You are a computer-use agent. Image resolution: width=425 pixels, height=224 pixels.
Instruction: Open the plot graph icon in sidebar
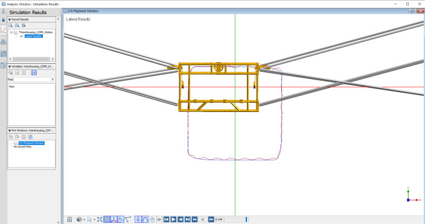pyautogui.click(x=3, y=30)
